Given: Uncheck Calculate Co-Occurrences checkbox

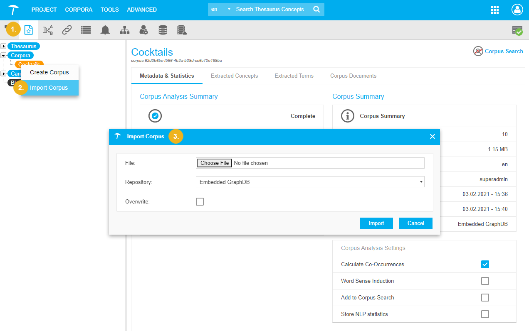Looking at the screenshot, I should (485, 265).
